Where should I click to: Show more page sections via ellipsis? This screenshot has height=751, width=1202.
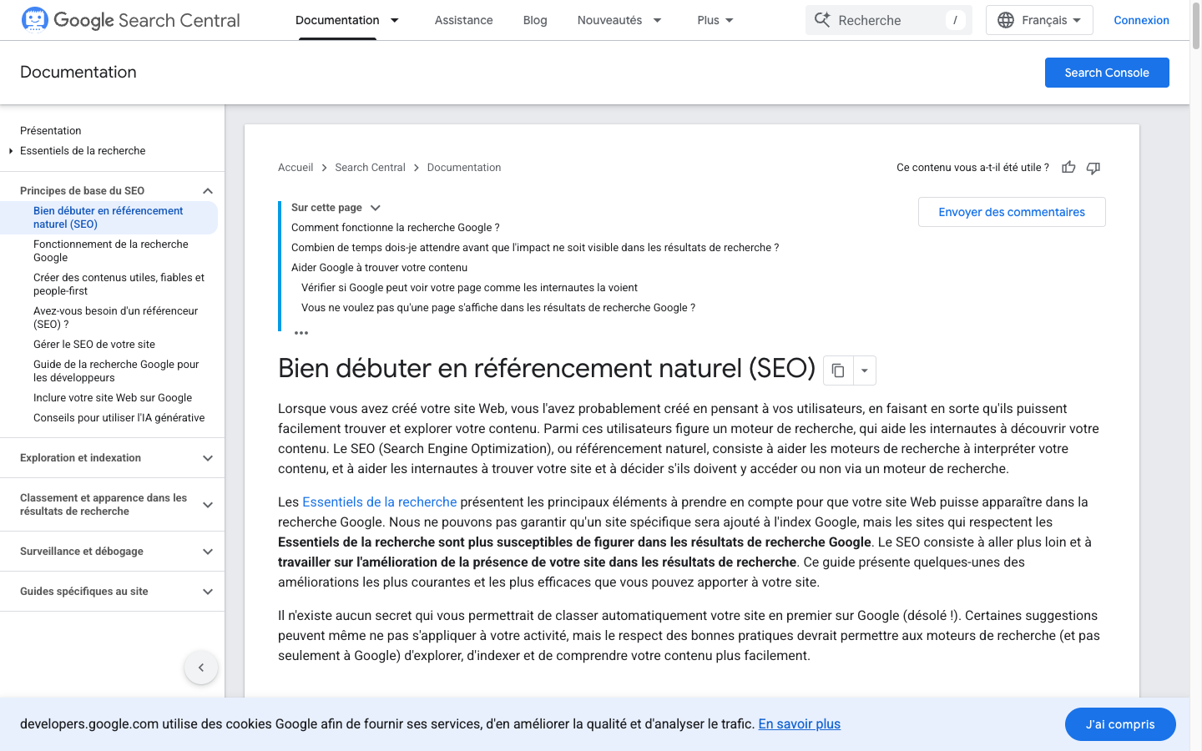[301, 333]
